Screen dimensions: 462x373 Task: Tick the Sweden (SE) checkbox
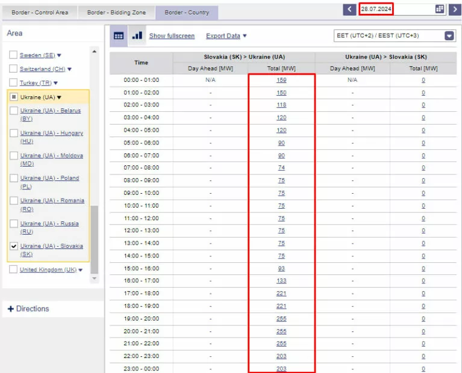13,55
